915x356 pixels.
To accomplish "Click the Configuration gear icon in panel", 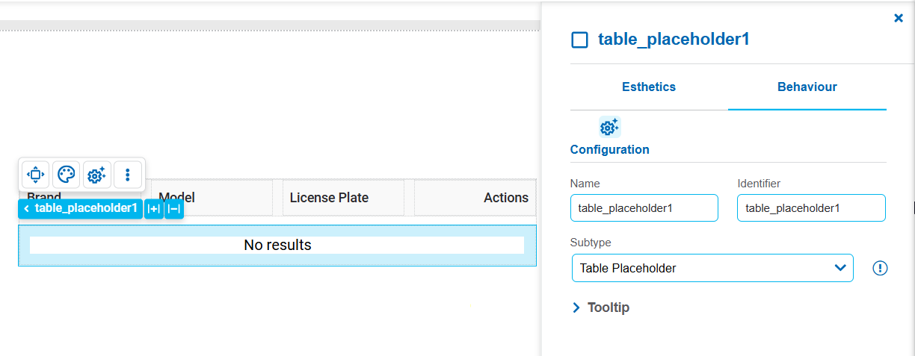I will point(609,128).
